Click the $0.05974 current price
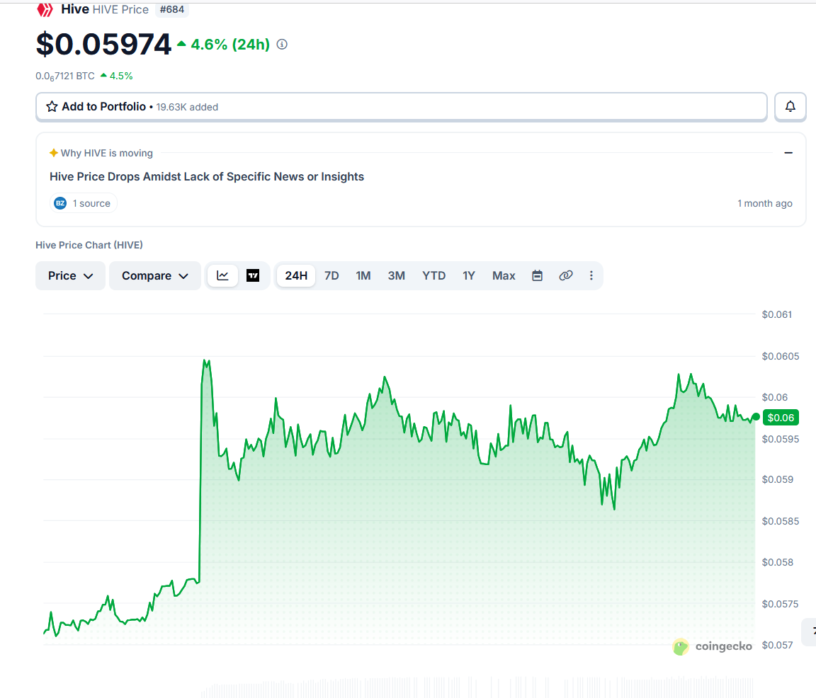 click(x=103, y=44)
